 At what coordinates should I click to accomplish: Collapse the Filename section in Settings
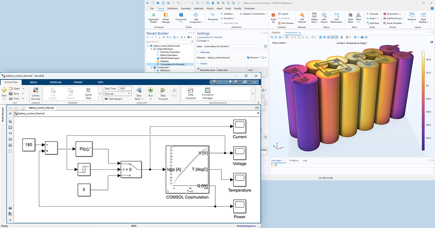tap(198, 52)
